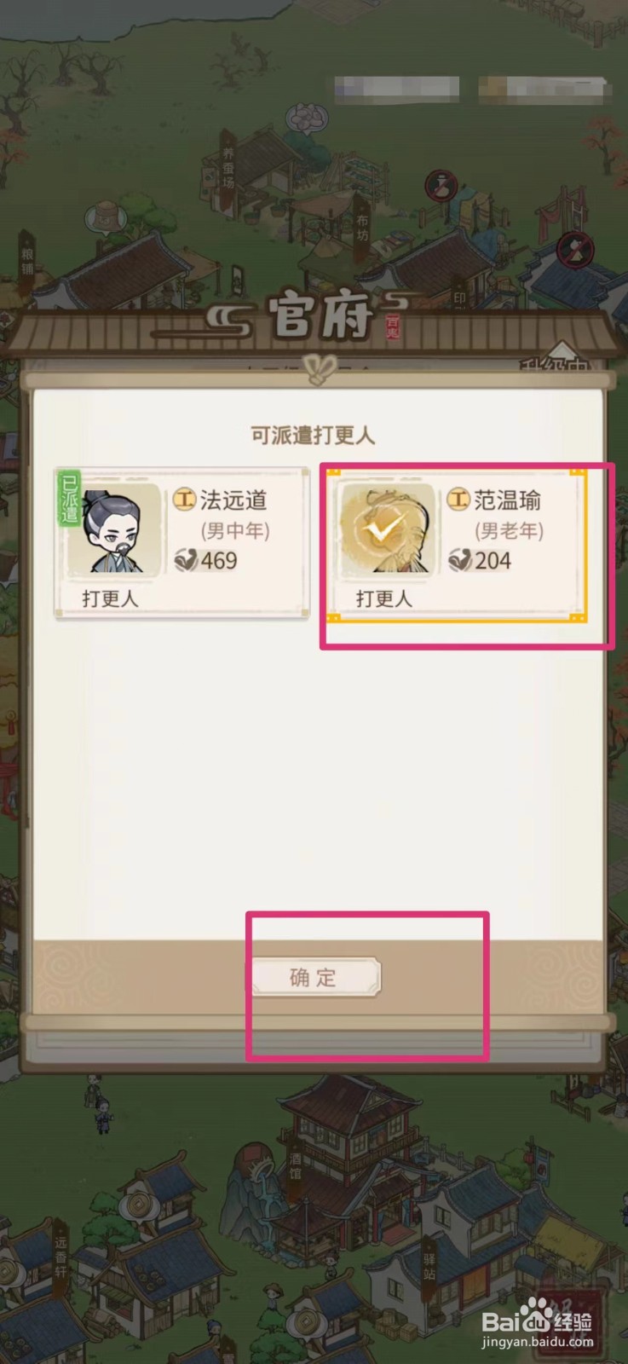
Task: Click the 确定 confirm button
Action: (314, 977)
